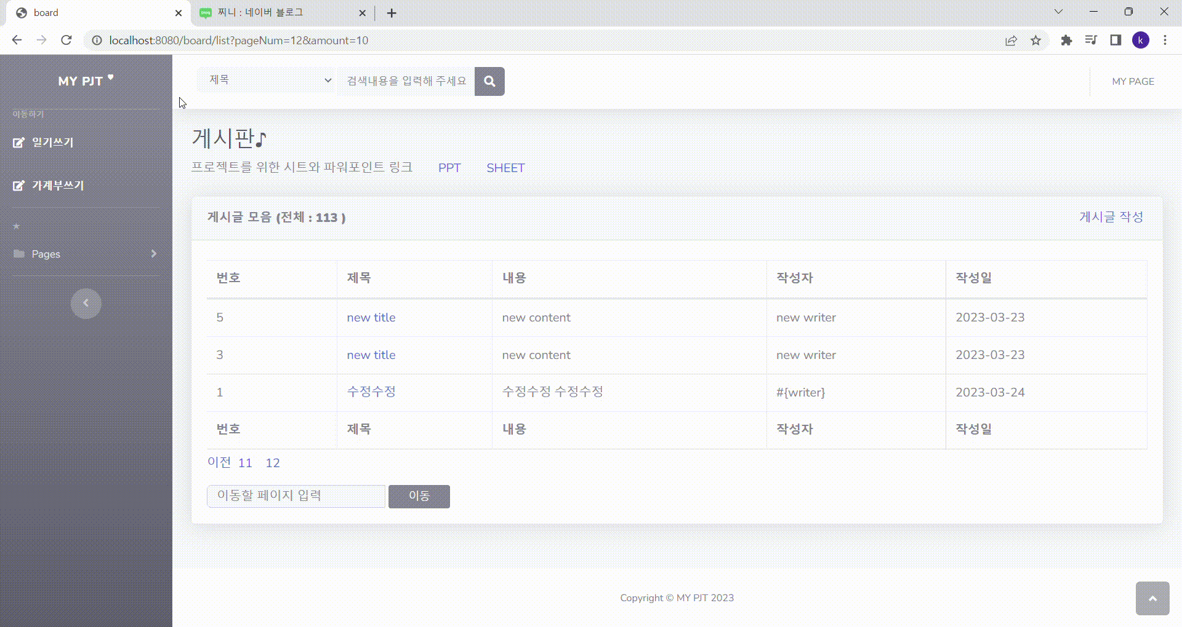
Task: Click the search magnifier button
Action: pos(489,81)
